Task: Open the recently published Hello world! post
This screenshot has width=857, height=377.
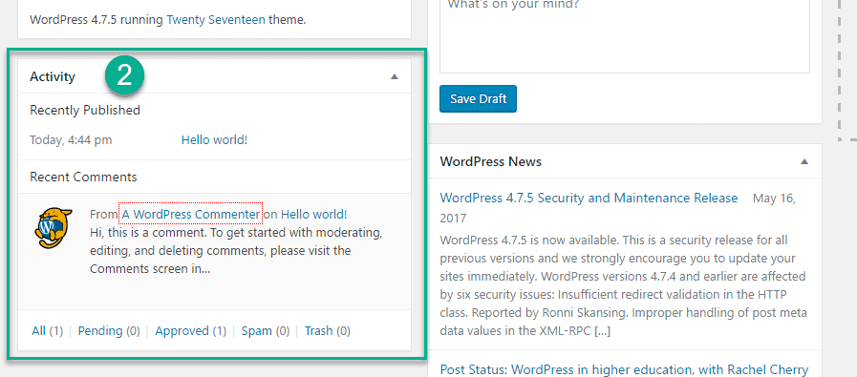Action: pos(214,140)
